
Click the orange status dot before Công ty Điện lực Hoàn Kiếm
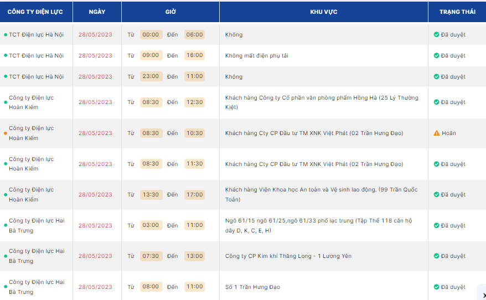pyautogui.click(x=6, y=133)
